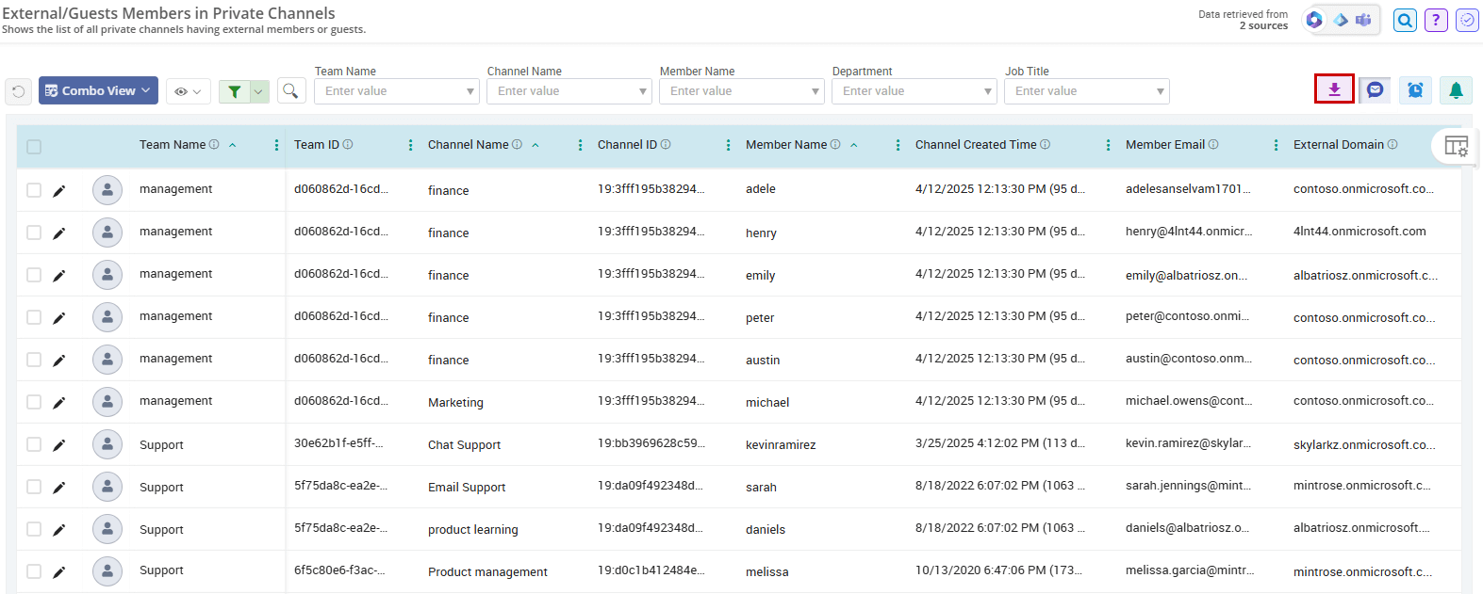The height and width of the screenshot is (594, 1483).
Task: Click the 'Chat Support' channel cell
Action: tap(464, 445)
